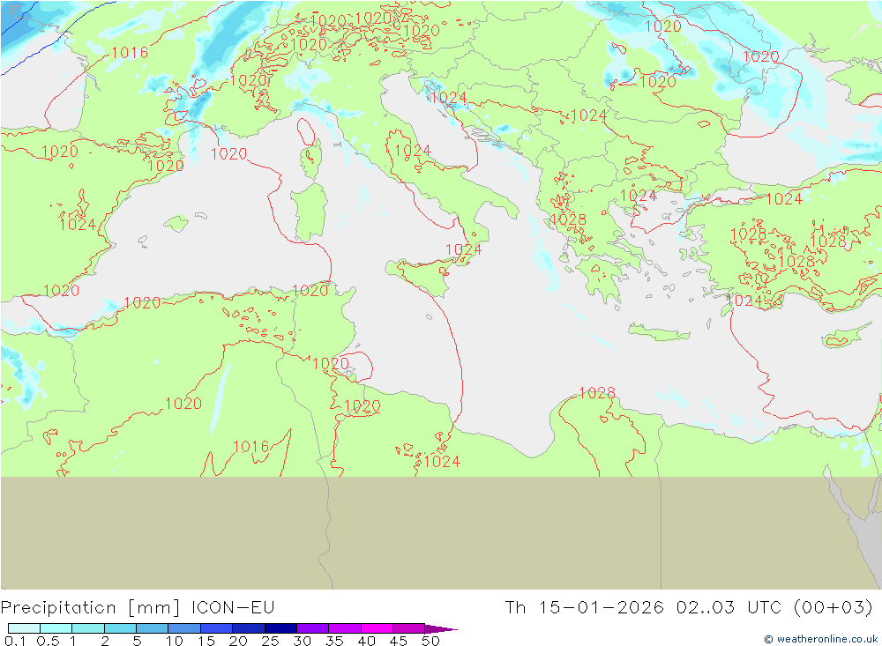The width and height of the screenshot is (882, 646).
Task: Click the 1024 isobar label over central Italy
Action: coord(413,150)
